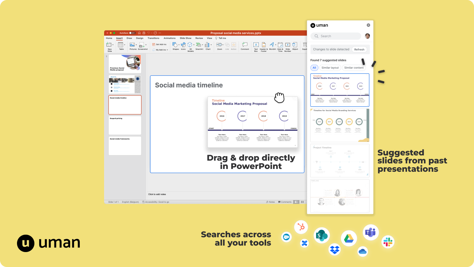Select the Scope & pricing slide thumbnail

click(x=125, y=126)
